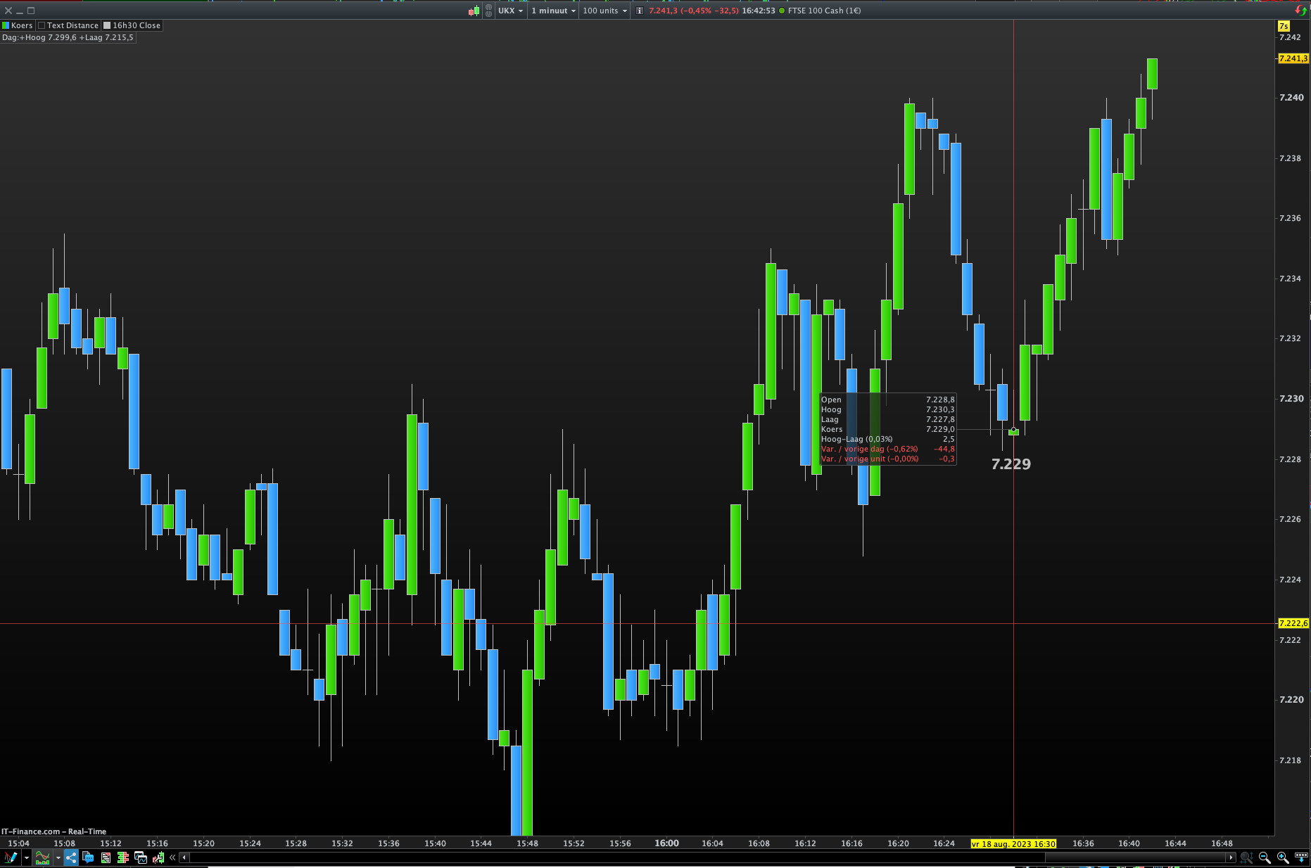Click the green market status dot
Image resolution: width=1311 pixels, height=868 pixels.
782,11
